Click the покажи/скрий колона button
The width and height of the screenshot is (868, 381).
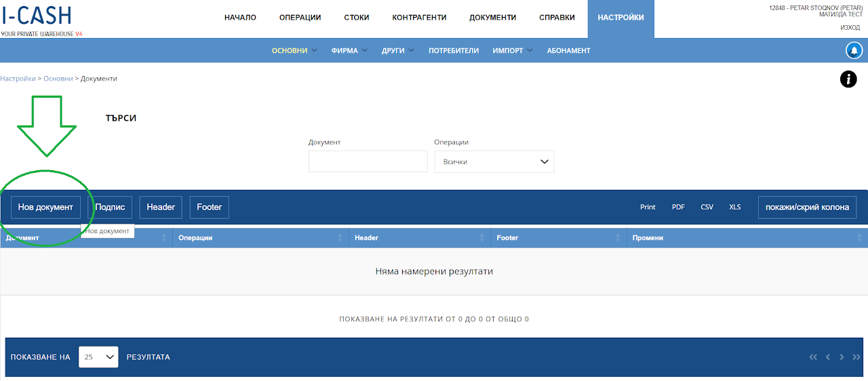807,207
